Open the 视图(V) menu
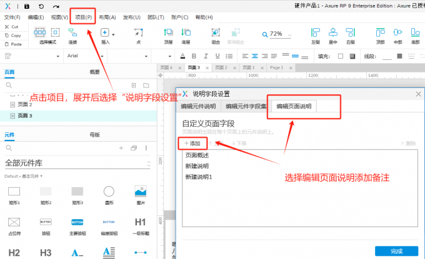This screenshot has height=259, width=425. point(59,17)
